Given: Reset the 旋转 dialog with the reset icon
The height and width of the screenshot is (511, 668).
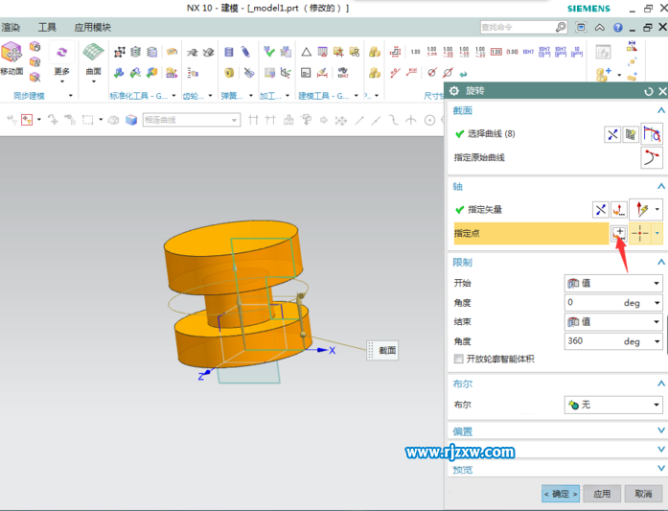Looking at the screenshot, I should 649,91.
